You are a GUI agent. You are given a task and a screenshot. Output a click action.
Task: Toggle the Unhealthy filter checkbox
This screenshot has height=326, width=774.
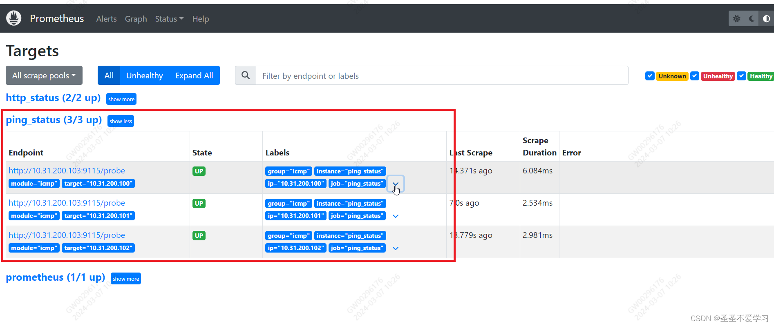coord(694,76)
